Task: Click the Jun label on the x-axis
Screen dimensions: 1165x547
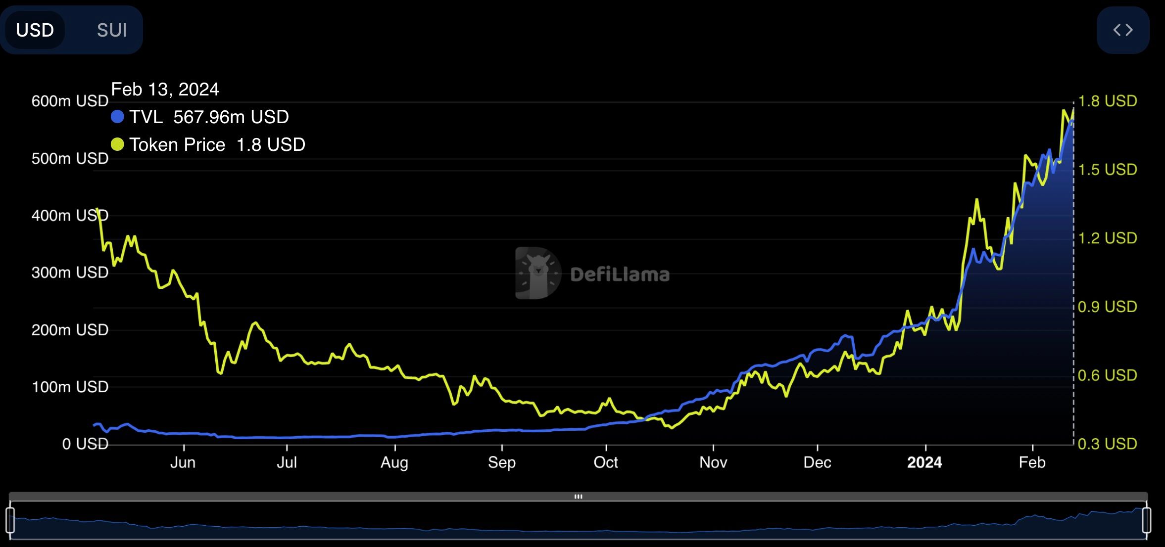Action: pos(183,462)
